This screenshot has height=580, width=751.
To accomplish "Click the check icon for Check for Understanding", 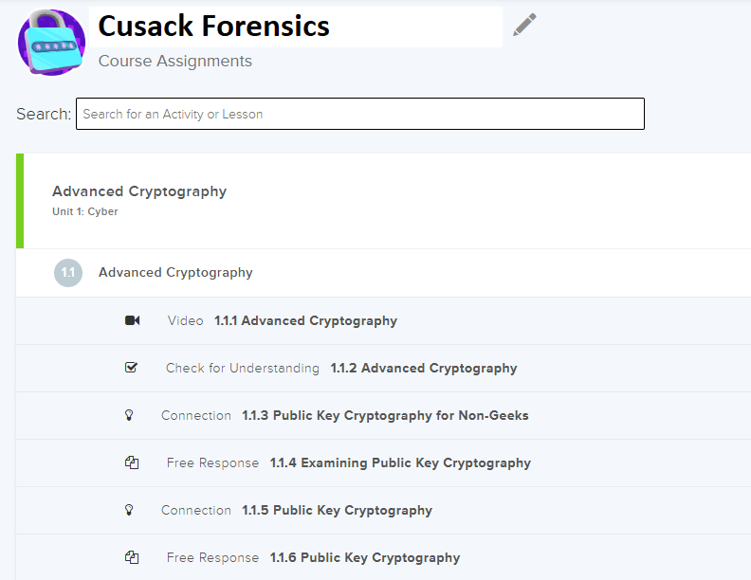I will [x=132, y=368].
